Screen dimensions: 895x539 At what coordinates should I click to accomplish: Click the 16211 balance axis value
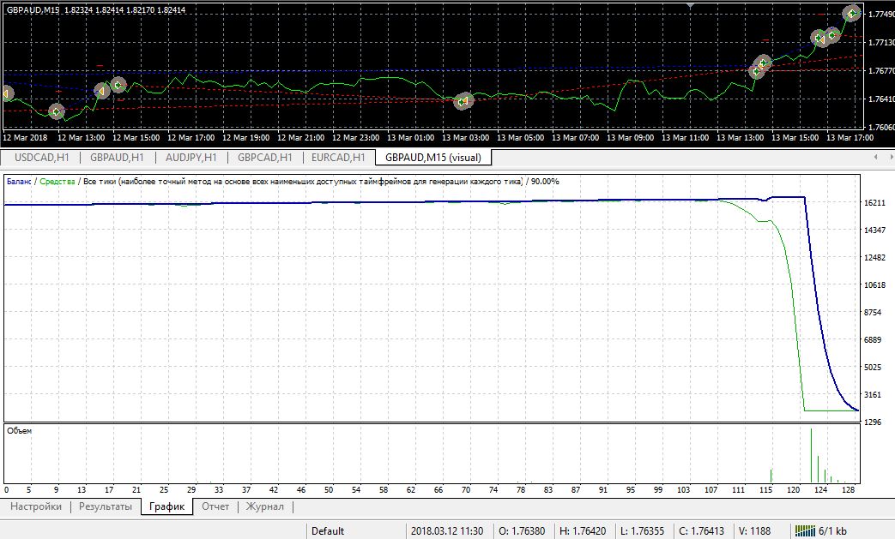tap(874, 202)
